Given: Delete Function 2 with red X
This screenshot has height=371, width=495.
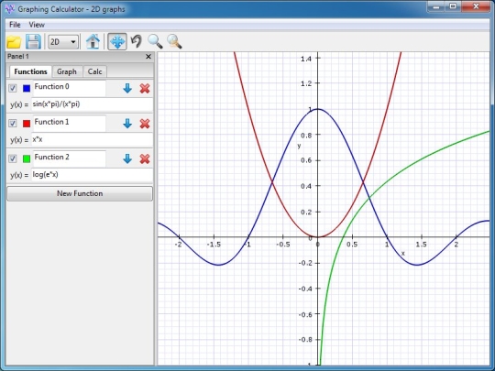Looking at the screenshot, I should tap(145, 158).
